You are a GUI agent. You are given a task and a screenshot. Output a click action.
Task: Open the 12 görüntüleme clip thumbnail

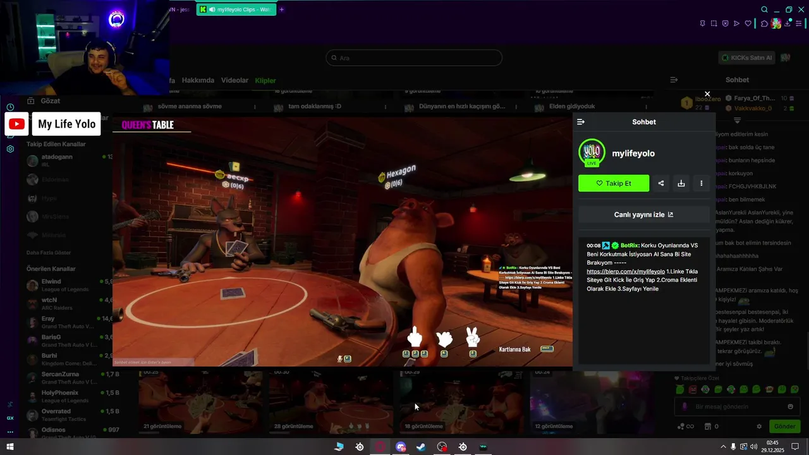[x=592, y=402]
